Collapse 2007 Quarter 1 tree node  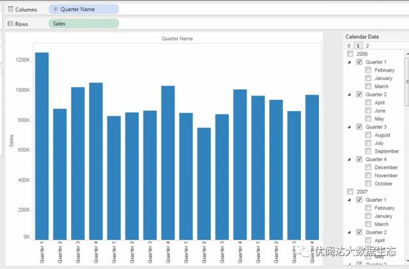coord(350,200)
